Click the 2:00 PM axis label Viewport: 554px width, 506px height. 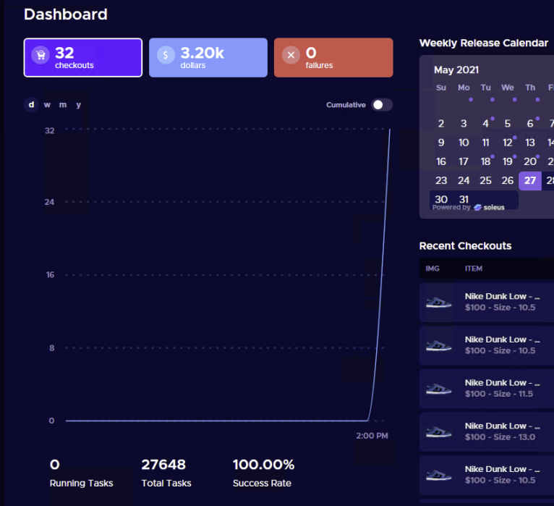click(x=372, y=436)
